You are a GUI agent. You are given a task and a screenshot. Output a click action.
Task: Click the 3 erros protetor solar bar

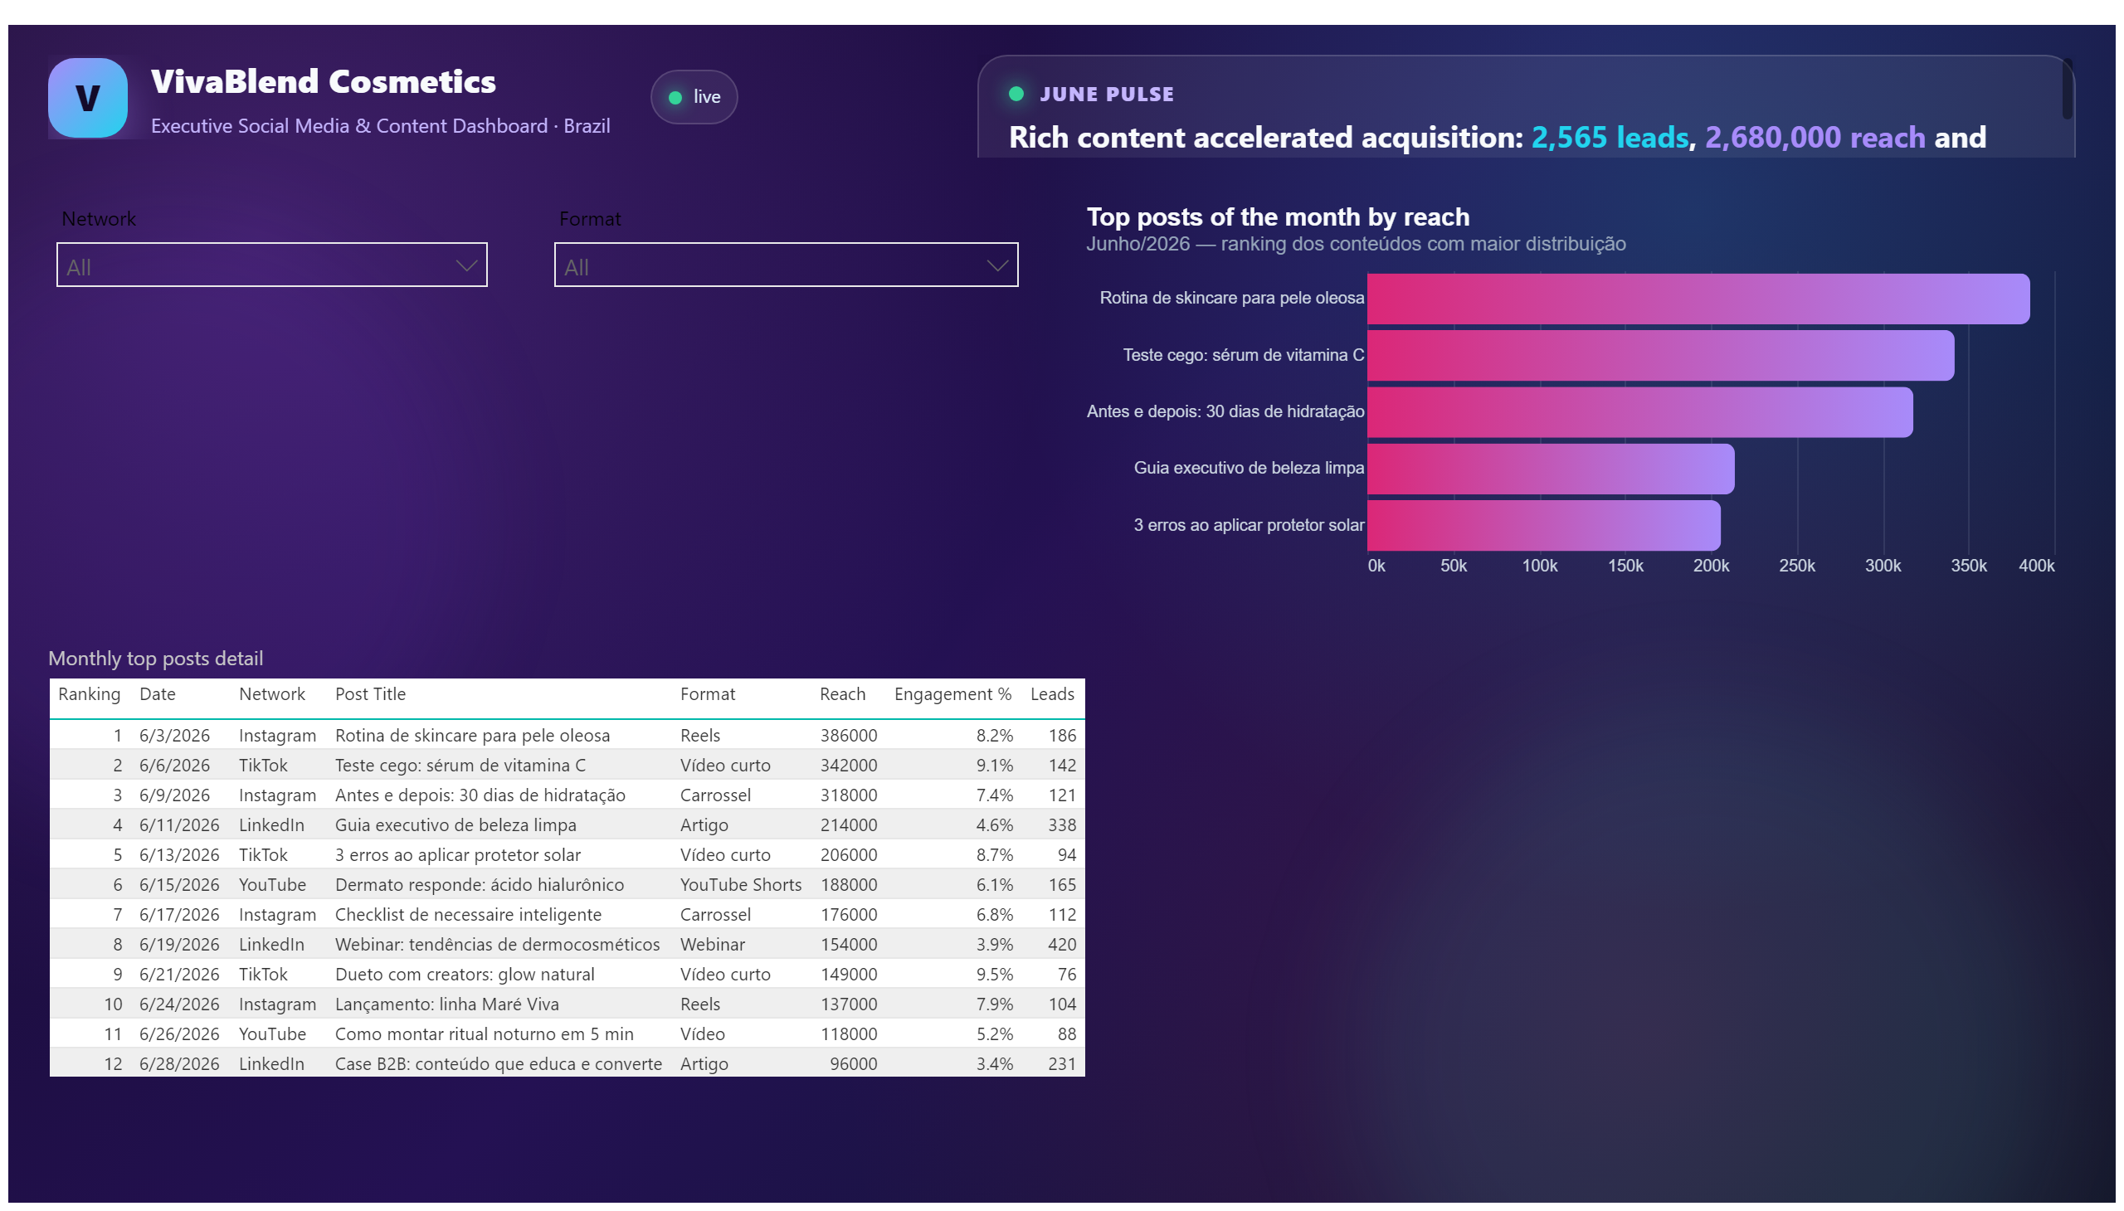pos(1543,525)
